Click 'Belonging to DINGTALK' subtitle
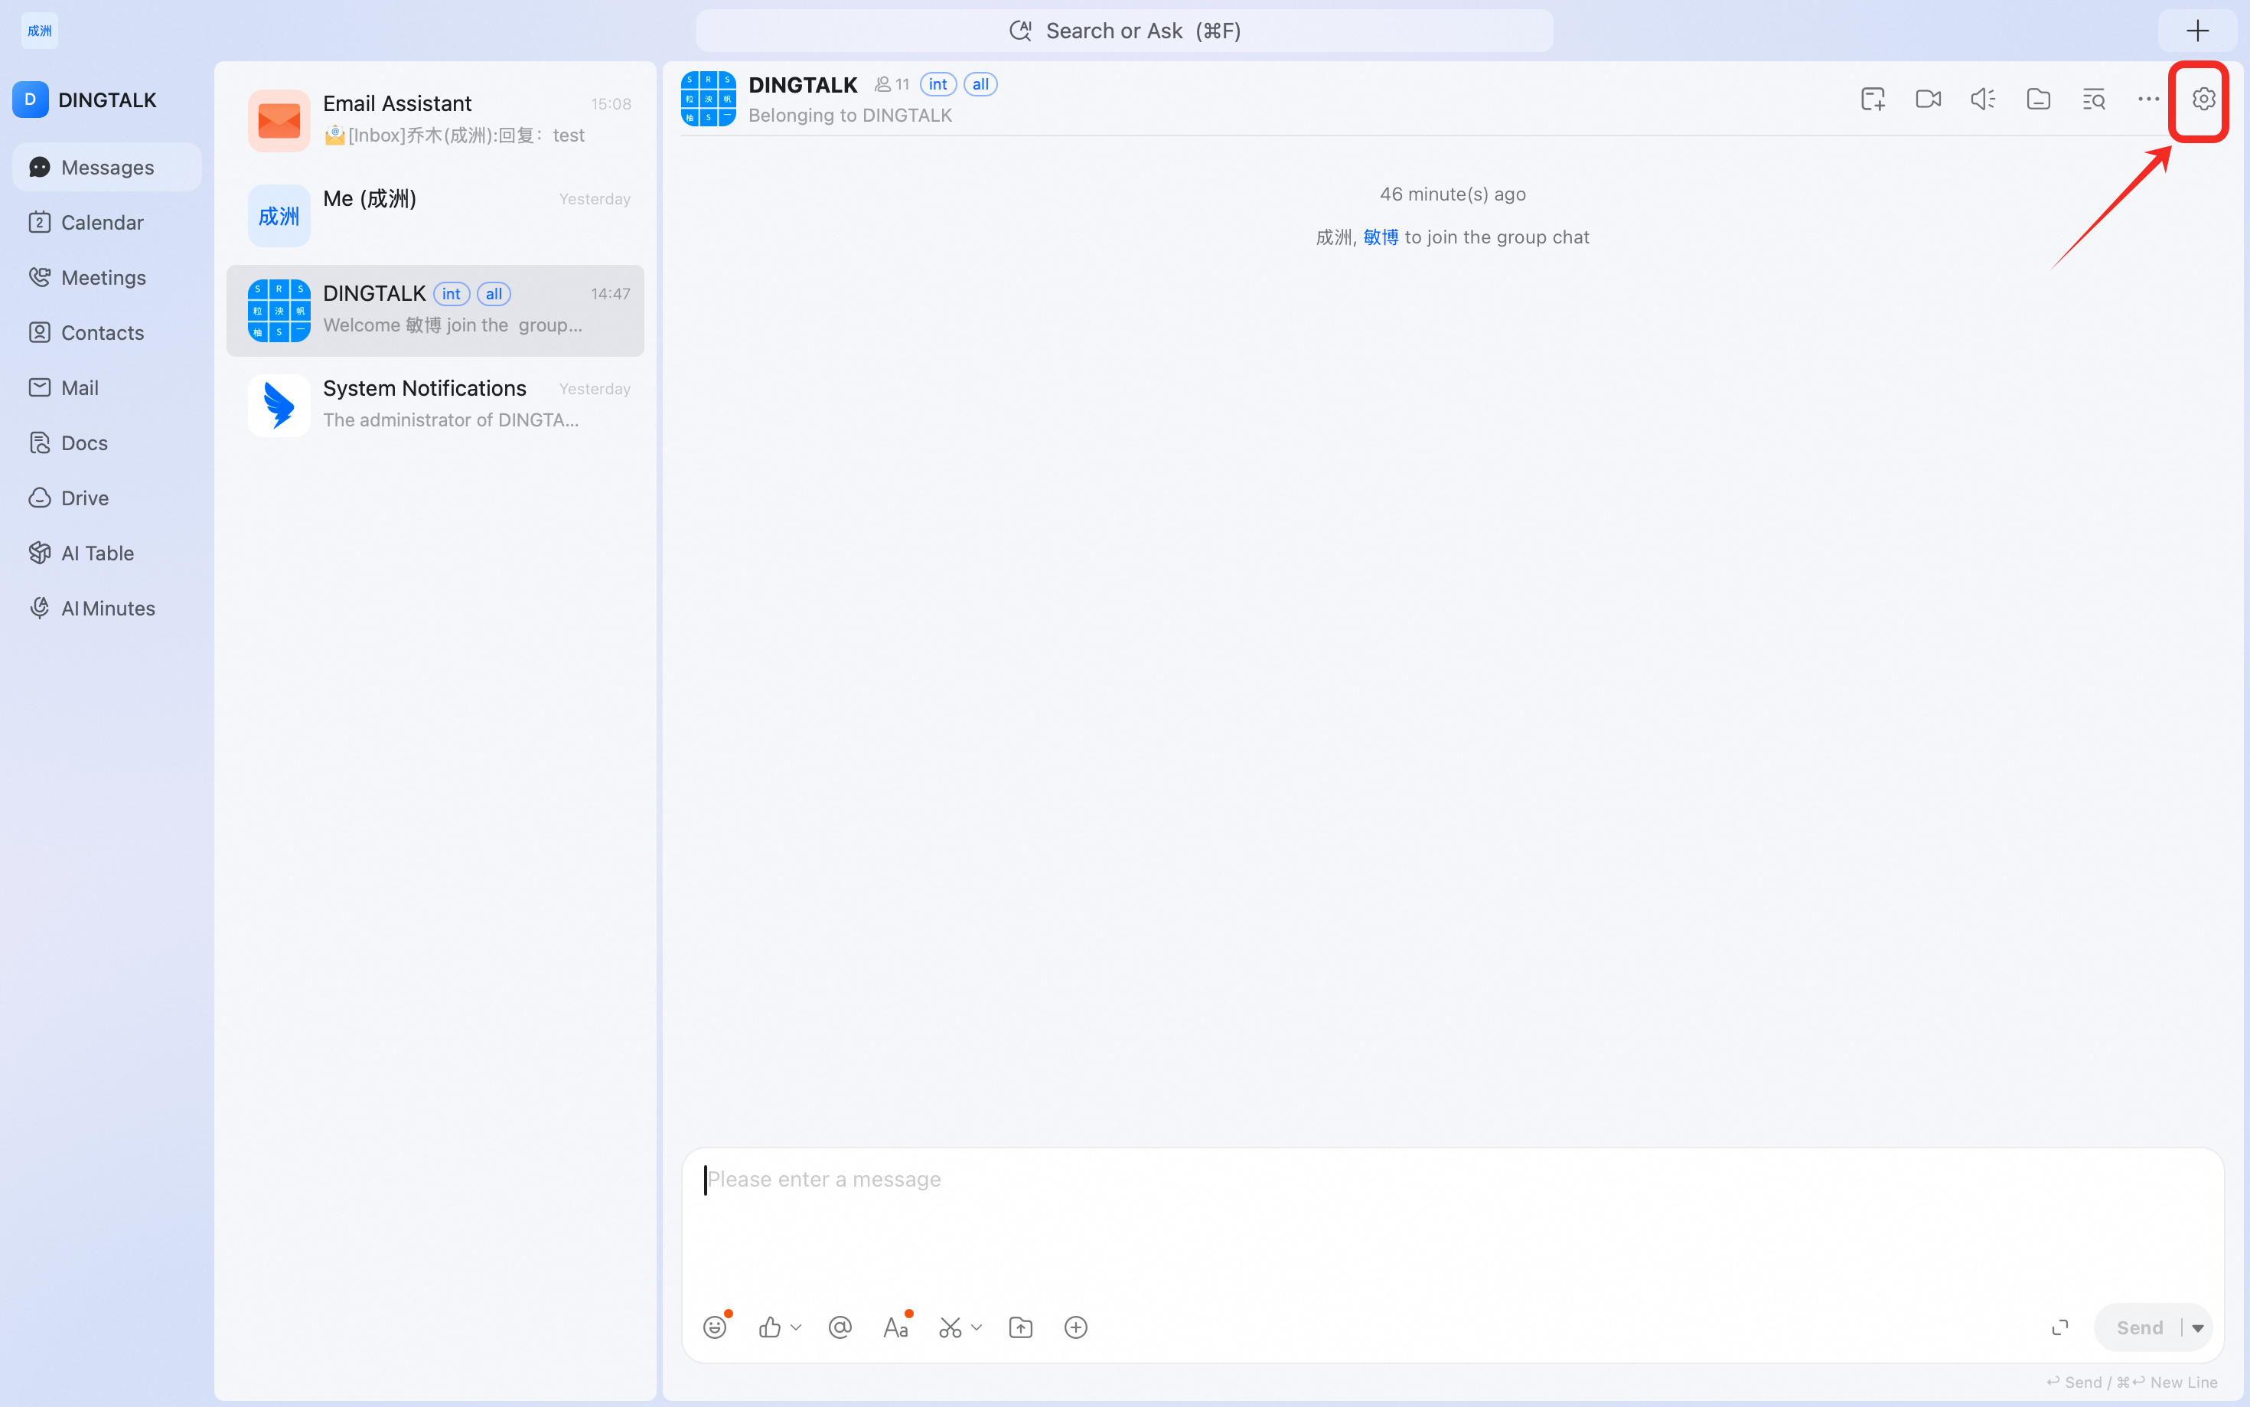This screenshot has width=2250, height=1407. 850,116
